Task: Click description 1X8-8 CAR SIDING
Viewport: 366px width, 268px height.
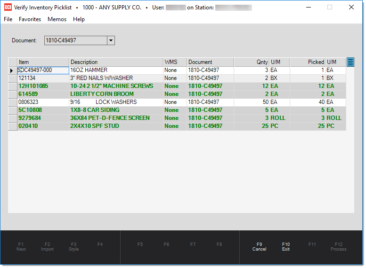Action: [x=116, y=110]
